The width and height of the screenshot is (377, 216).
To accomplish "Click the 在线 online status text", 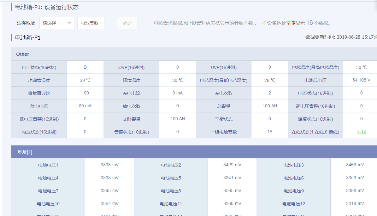I will coord(360,132).
